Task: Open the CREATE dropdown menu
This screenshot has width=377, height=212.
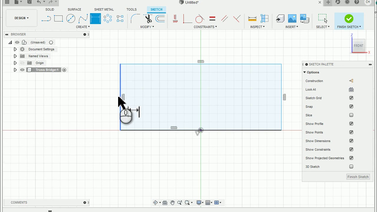Action: (83, 27)
